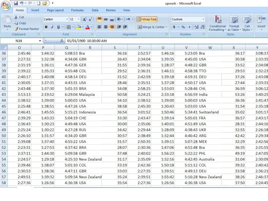Align text left
The width and height of the screenshot is (268, 201).
(x=99, y=27)
